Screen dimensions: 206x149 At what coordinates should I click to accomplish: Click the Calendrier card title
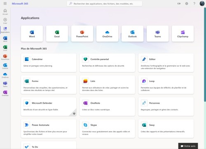coord(37,59)
